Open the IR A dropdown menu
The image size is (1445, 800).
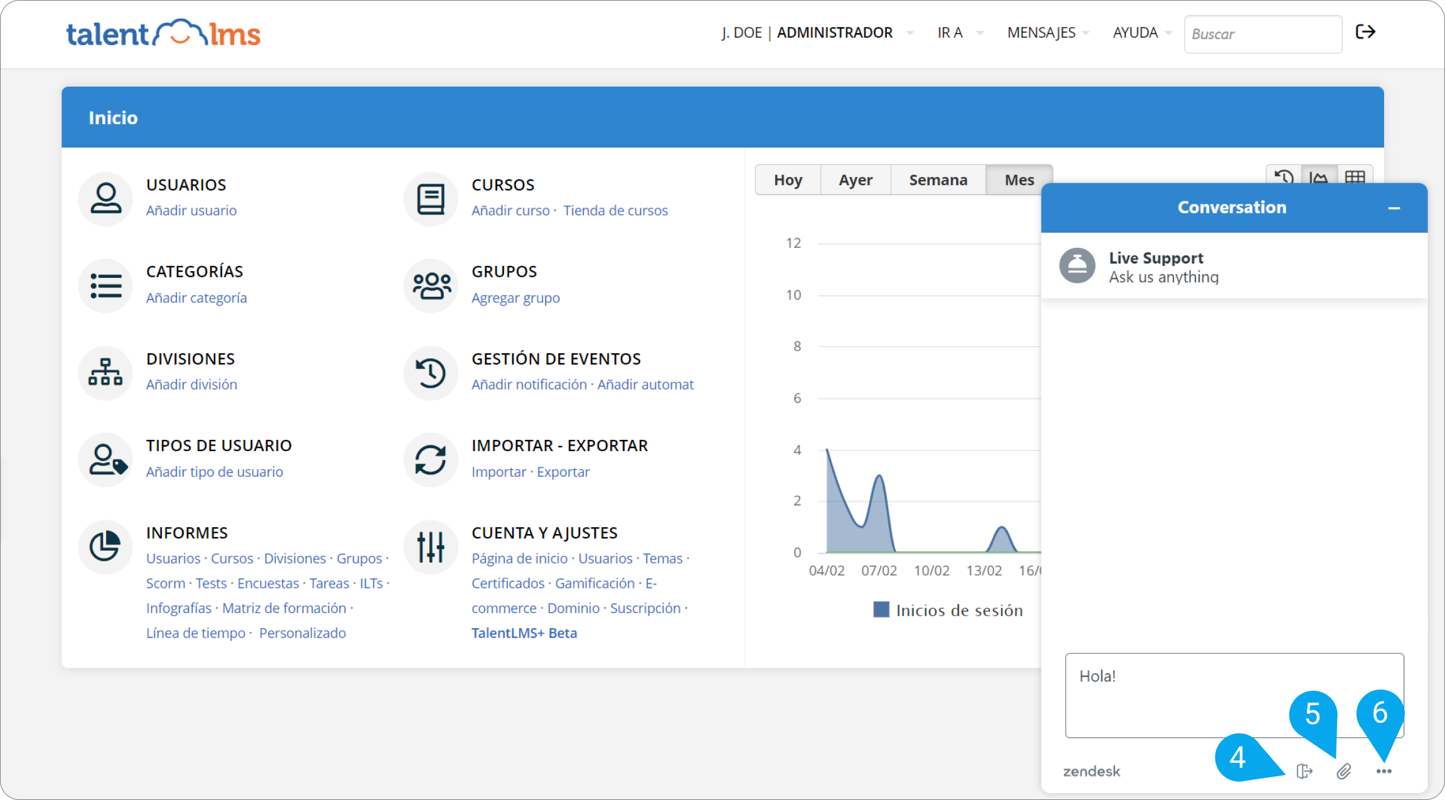pos(960,33)
